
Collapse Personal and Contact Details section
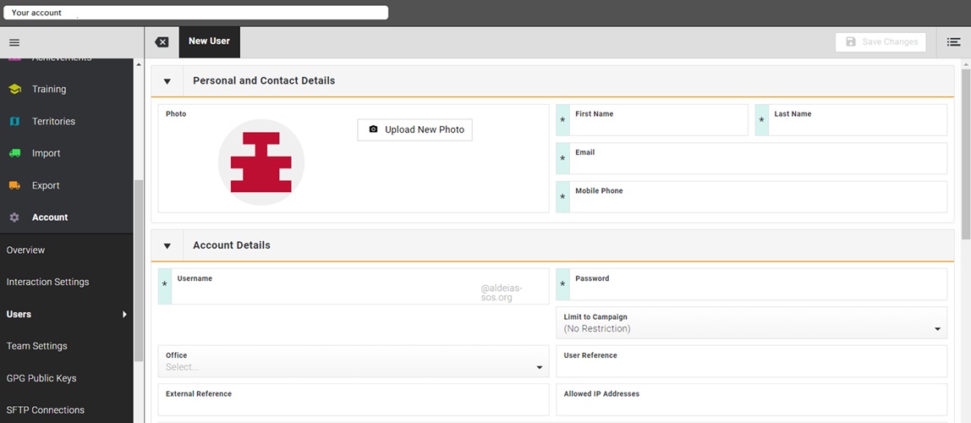pos(167,81)
